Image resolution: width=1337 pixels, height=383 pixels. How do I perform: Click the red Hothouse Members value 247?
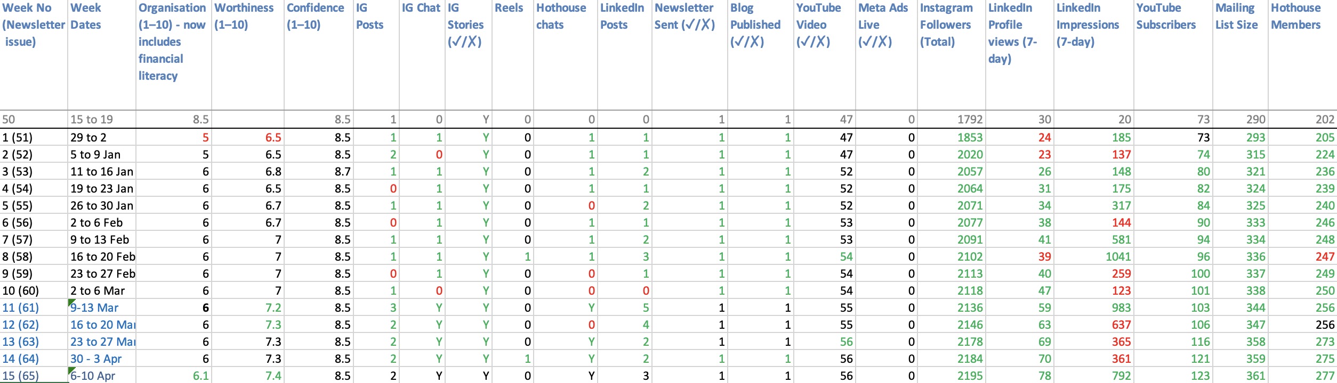(1302, 256)
